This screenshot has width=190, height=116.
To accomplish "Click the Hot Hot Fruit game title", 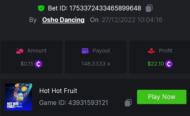I will click(x=58, y=91).
